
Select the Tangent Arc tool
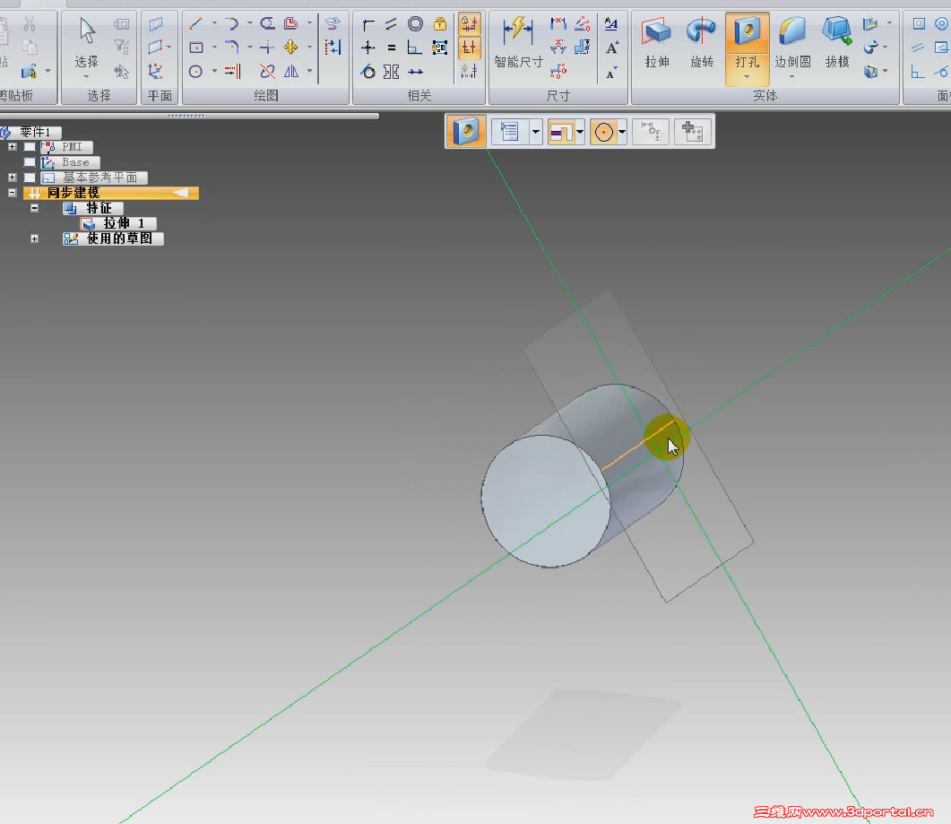tap(231, 23)
